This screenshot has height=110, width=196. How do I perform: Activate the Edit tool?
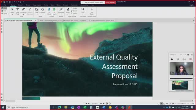point(4,11)
